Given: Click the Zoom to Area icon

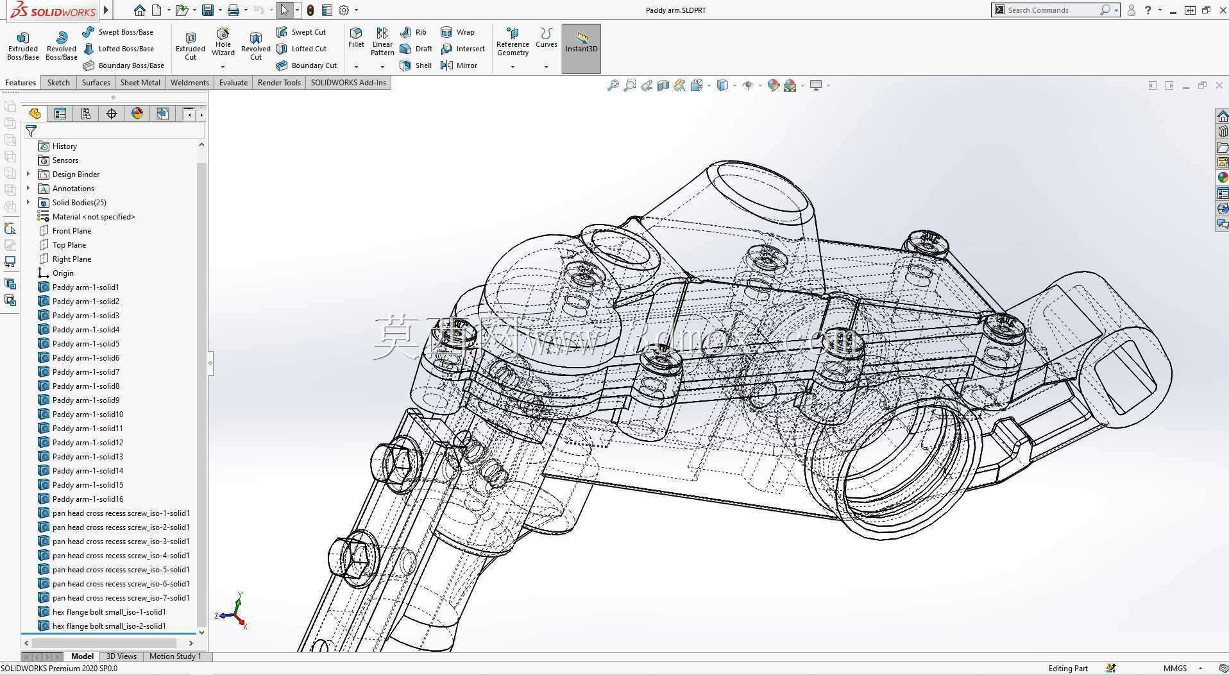Looking at the screenshot, I should [x=630, y=85].
